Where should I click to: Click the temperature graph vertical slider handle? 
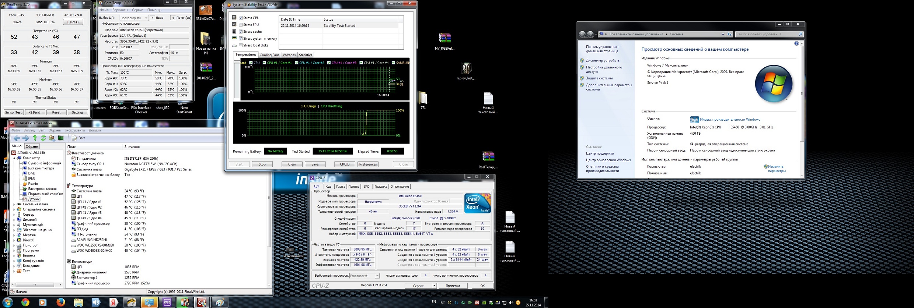[x=237, y=63]
